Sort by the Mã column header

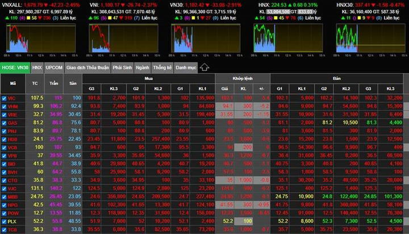(x=12, y=82)
